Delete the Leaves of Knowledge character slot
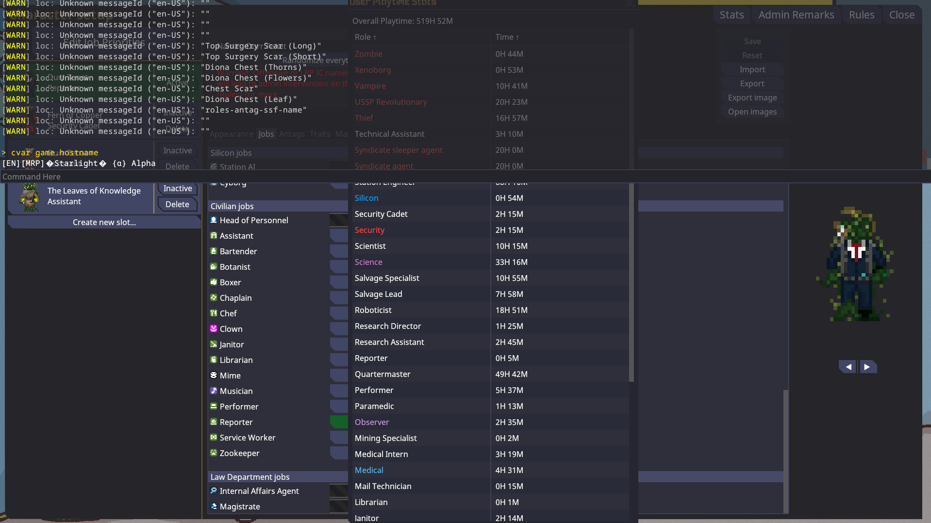Viewport: 931px width, 523px height. pos(177,204)
